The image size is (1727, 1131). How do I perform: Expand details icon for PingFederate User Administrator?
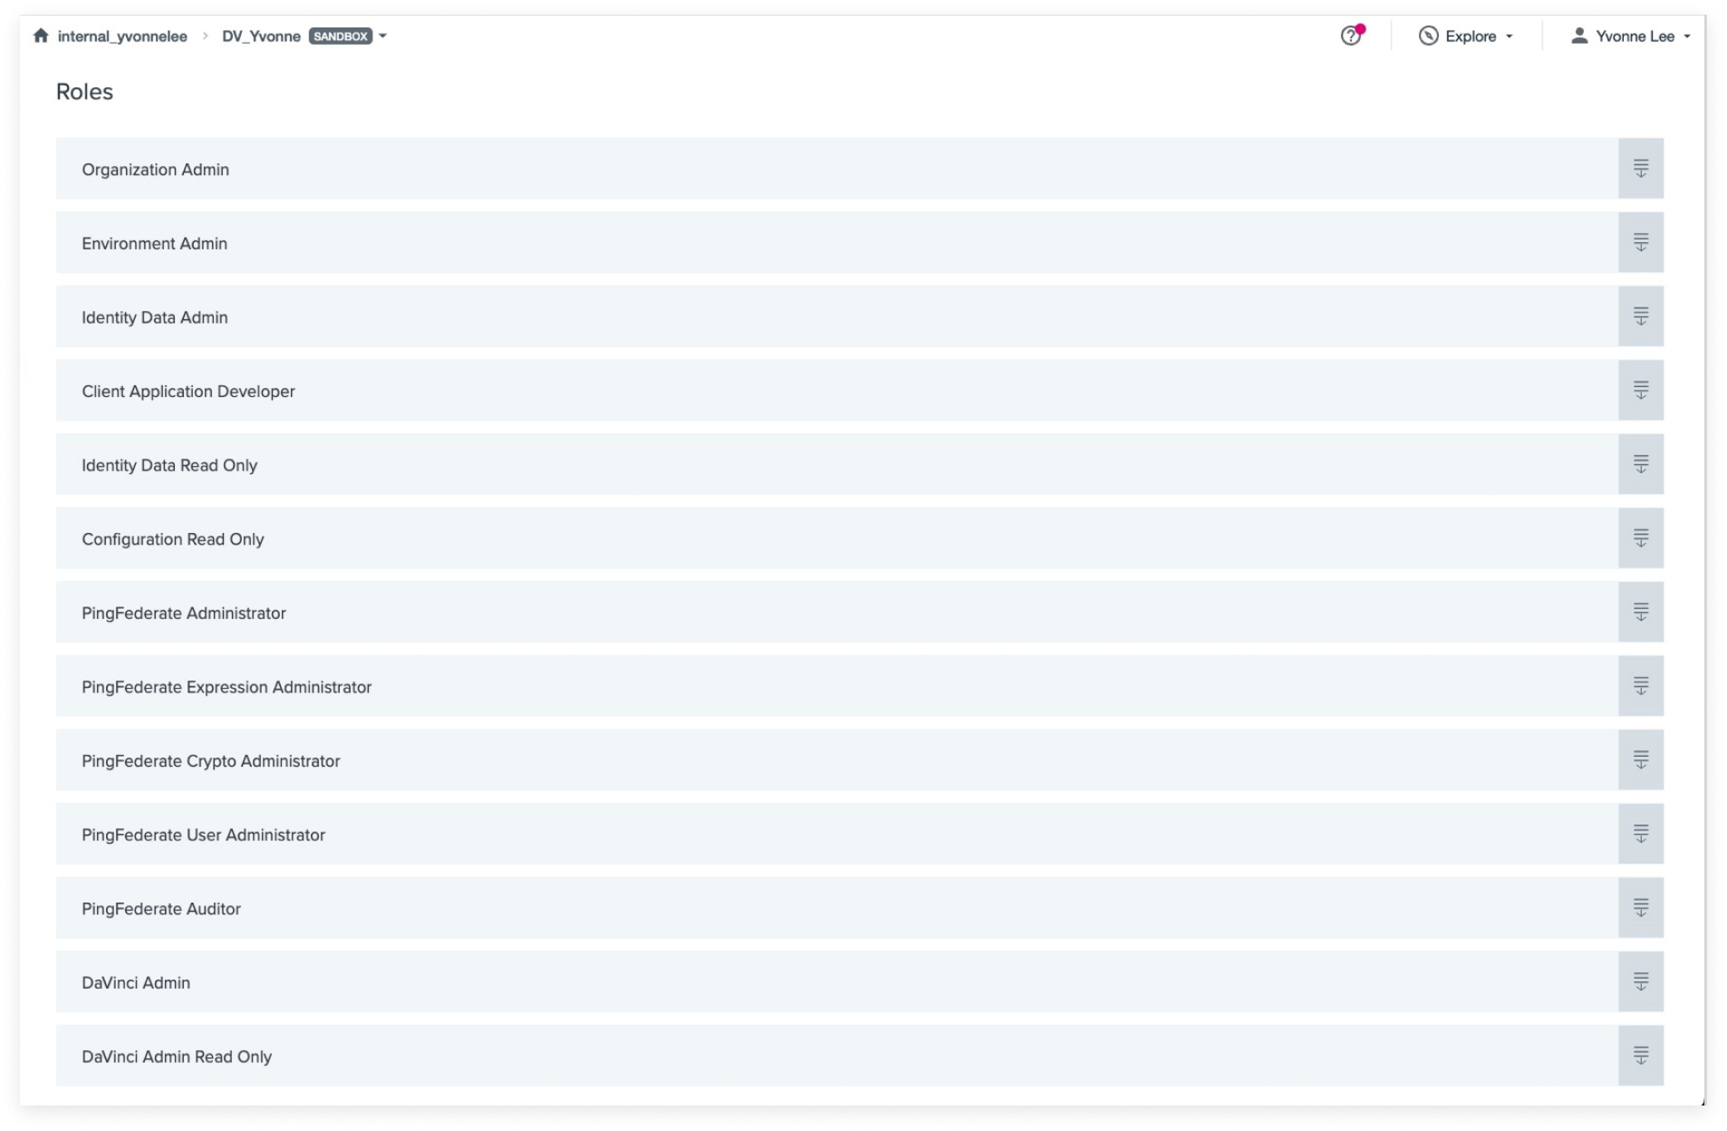(1640, 834)
